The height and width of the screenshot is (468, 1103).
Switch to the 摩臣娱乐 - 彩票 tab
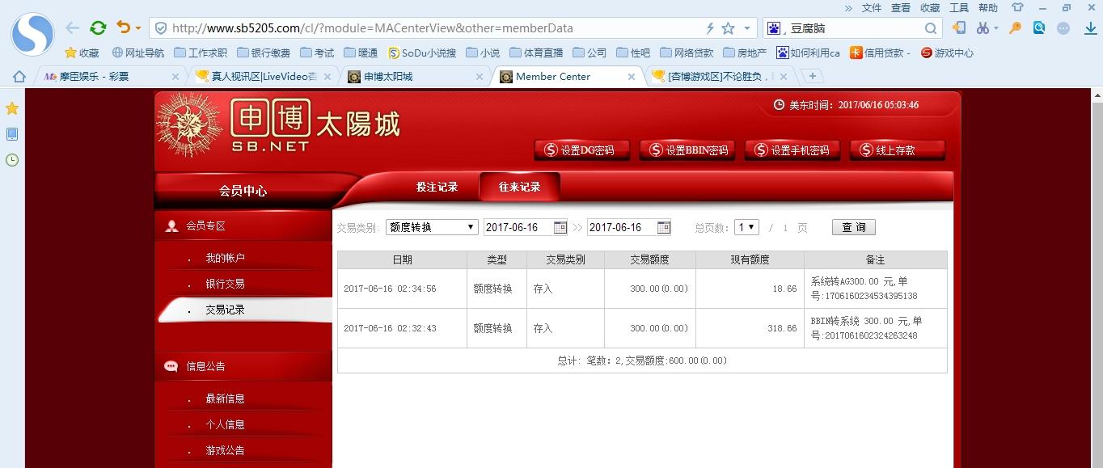tap(112, 77)
